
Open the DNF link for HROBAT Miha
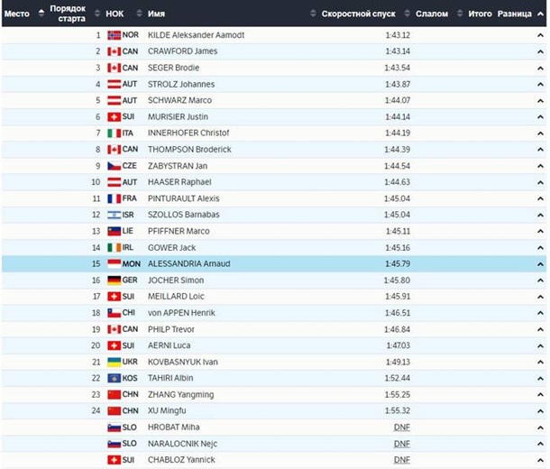402,428
